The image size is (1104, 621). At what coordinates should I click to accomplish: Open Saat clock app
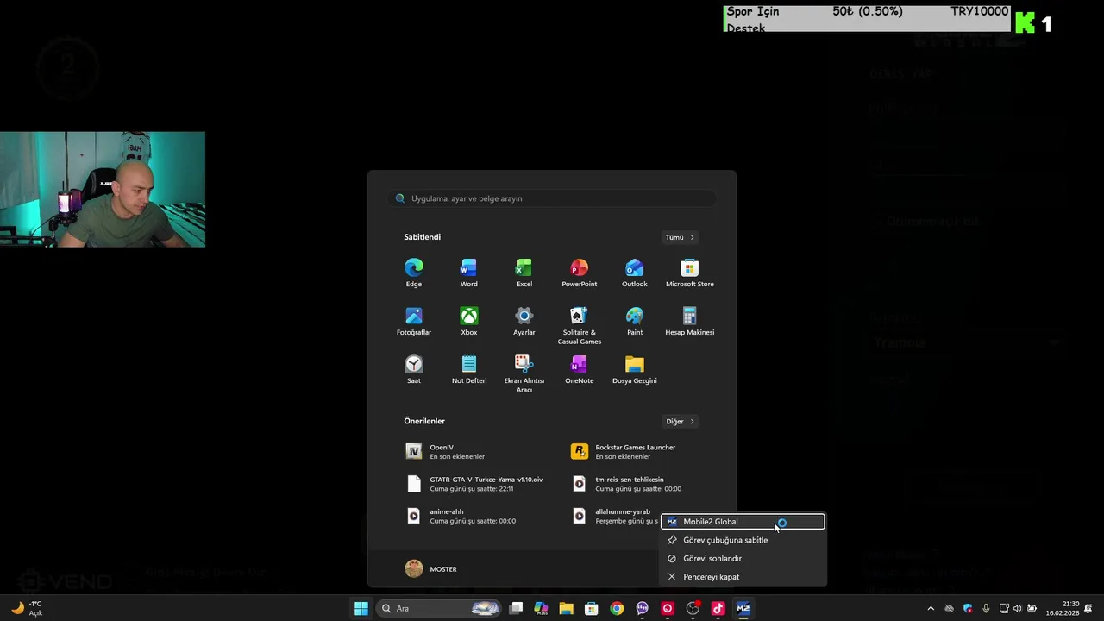(414, 369)
